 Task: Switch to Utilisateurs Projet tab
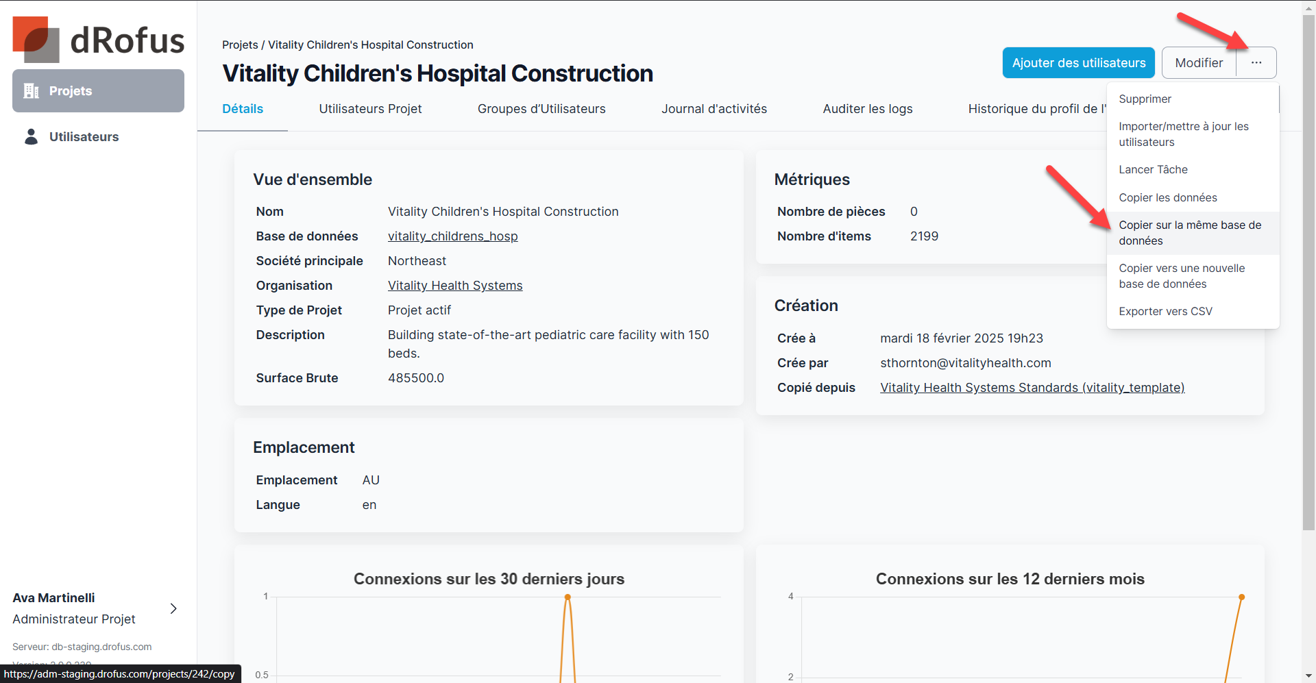[370, 109]
